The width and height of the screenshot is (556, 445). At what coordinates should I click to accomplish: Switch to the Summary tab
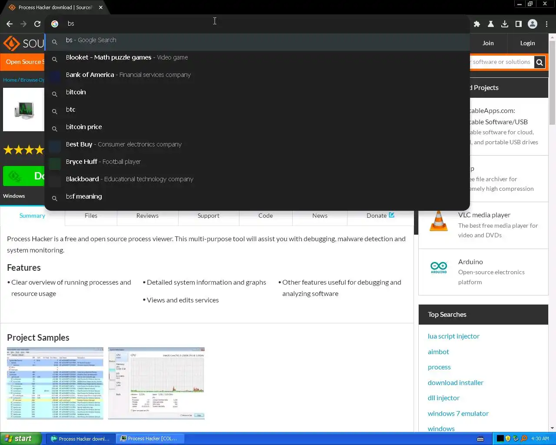[x=32, y=216]
